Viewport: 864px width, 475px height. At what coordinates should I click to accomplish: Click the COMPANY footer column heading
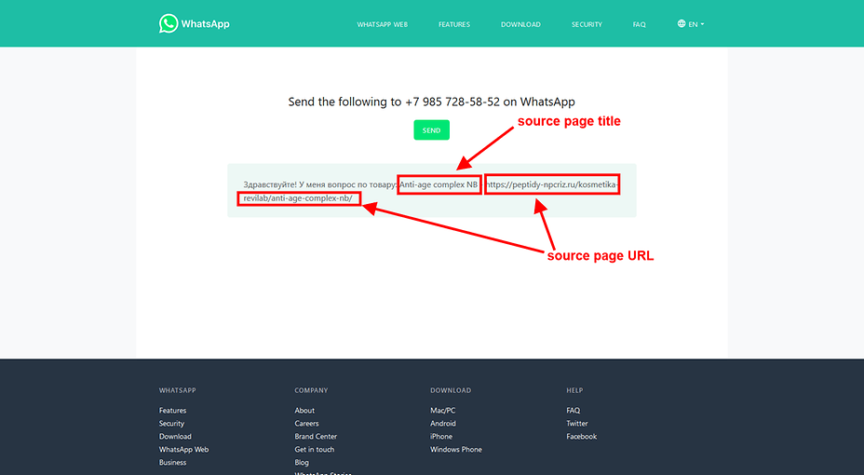311,390
